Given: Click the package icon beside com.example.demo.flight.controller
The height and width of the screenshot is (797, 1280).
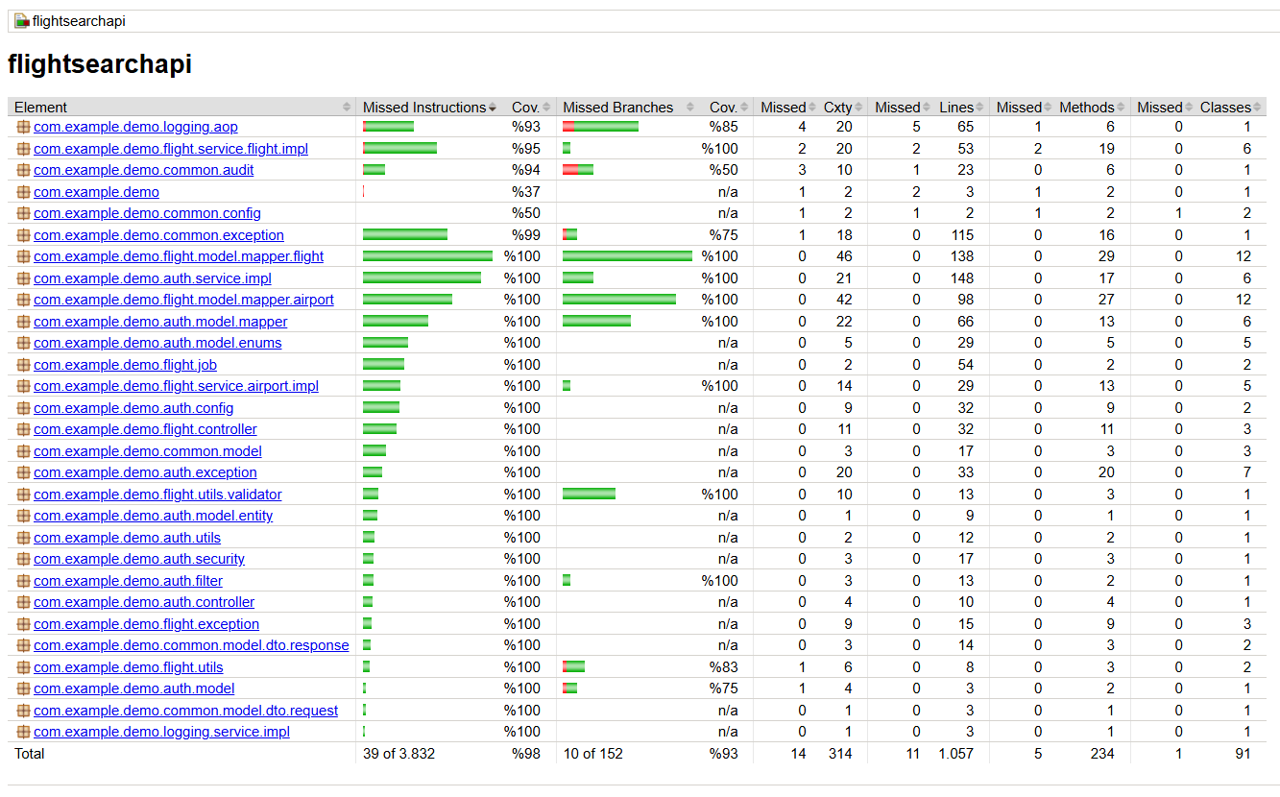Looking at the screenshot, I should click(x=23, y=429).
